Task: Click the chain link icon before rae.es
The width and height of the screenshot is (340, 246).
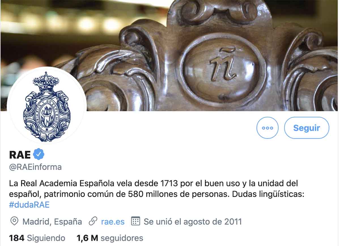Action: 93,221
